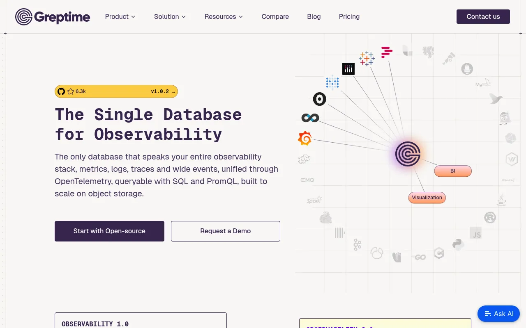Click the OpenTelemetry telescope logo
Image resolution: width=526 pixels, height=328 pixels.
pos(449,58)
